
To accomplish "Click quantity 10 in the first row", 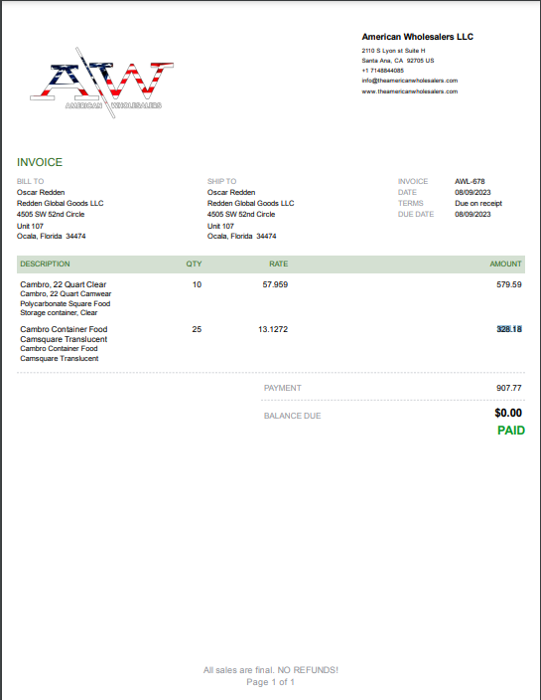I will click(197, 284).
